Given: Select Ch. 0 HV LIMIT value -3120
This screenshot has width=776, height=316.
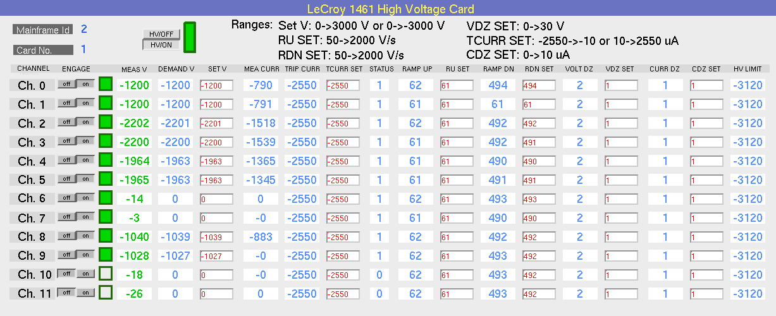Looking at the screenshot, I should point(748,85).
